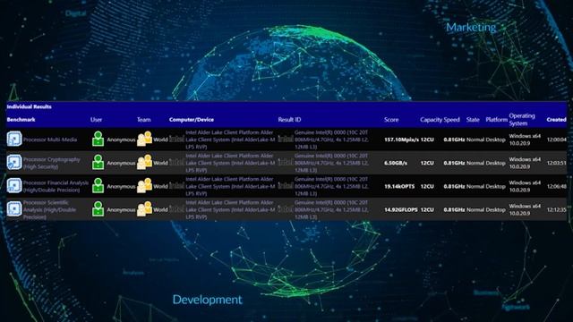The height and width of the screenshot is (322, 573).
Task: Sort by the User column header
Action: 96,120
